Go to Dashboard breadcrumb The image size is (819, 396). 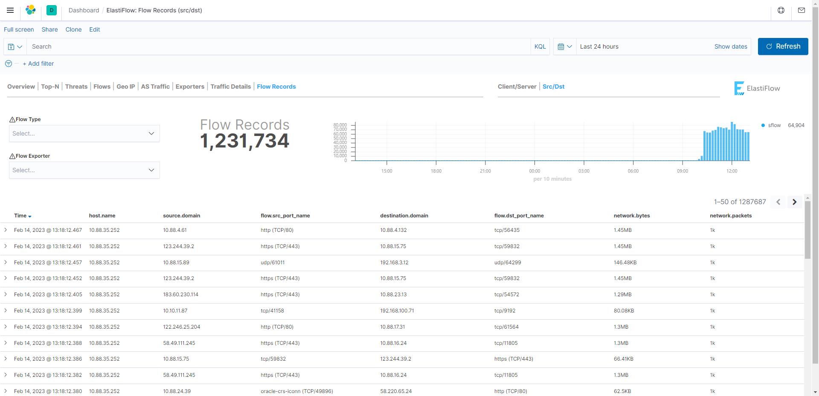point(84,10)
